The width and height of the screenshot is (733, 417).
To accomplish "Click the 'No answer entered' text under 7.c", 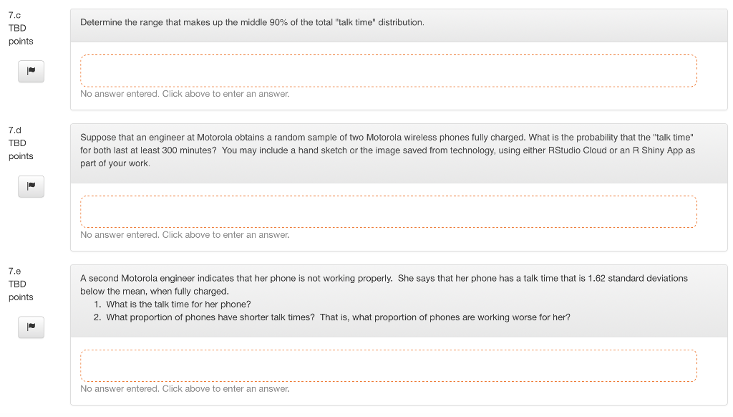I will [184, 94].
